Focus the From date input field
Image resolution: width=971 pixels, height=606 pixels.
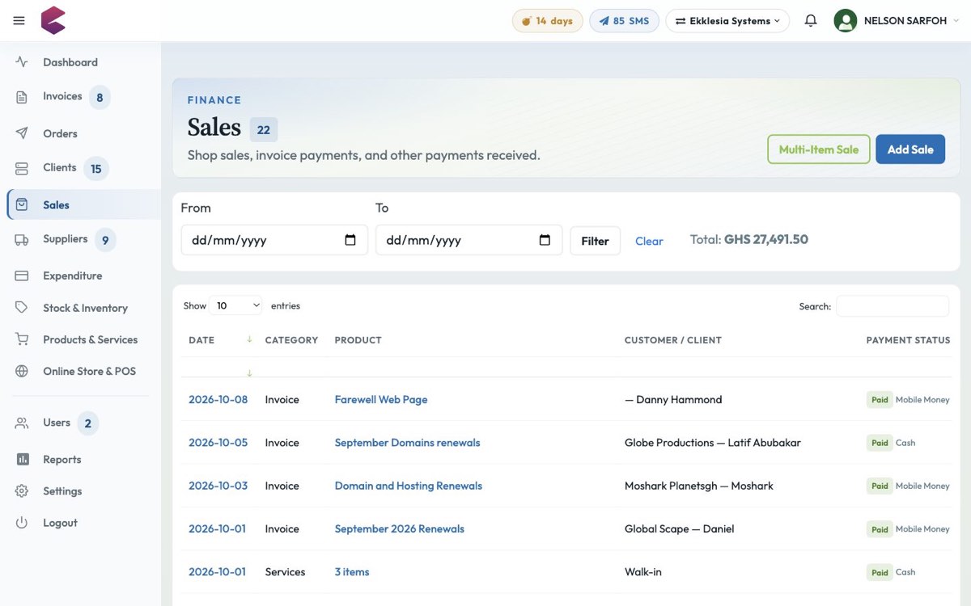click(x=274, y=240)
